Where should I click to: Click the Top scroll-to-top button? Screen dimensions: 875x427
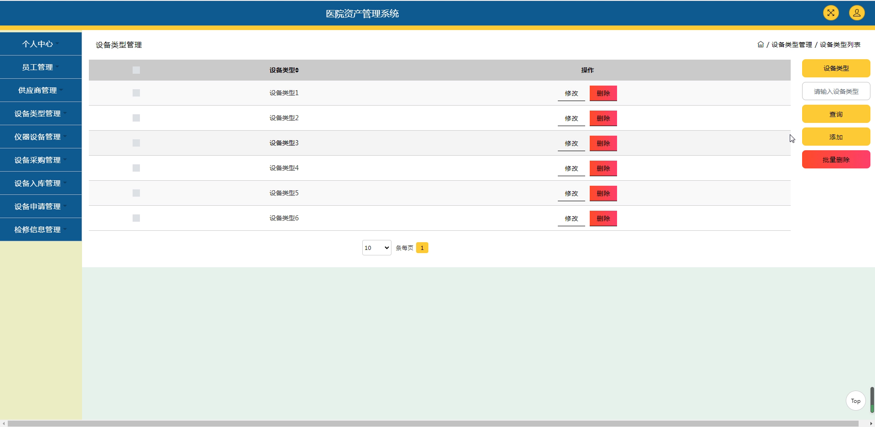[x=855, y=401]
